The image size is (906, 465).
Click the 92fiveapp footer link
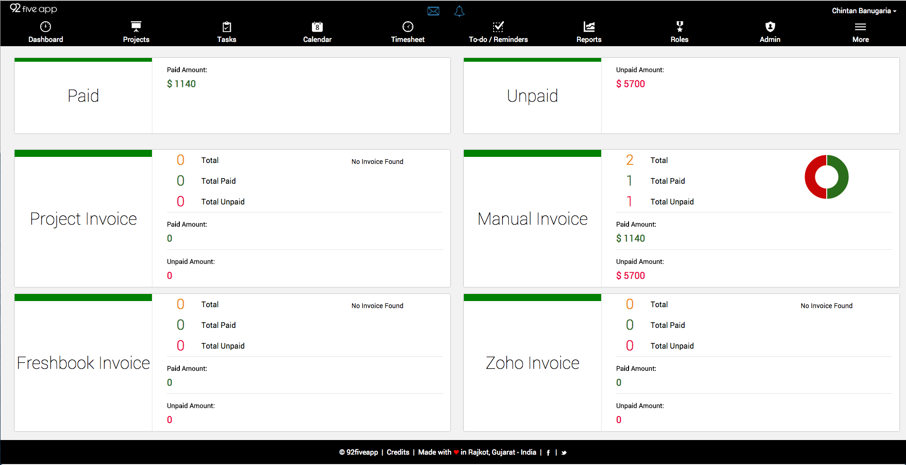click(359, 452)
